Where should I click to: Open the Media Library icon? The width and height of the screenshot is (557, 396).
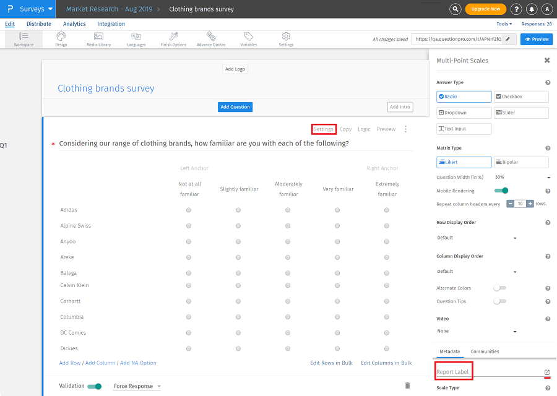98,39
